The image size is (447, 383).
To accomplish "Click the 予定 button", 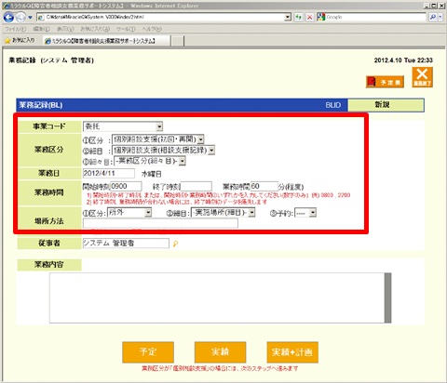I will click(x=148, y=352).
